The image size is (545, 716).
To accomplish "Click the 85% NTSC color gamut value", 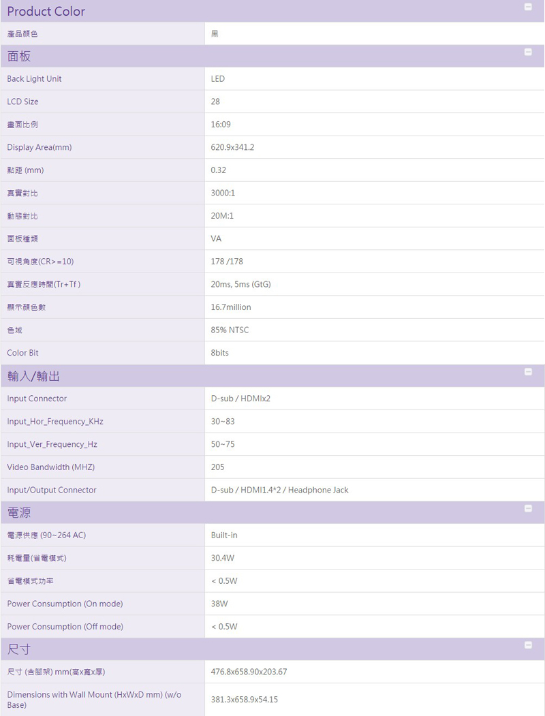I will 230,330.
